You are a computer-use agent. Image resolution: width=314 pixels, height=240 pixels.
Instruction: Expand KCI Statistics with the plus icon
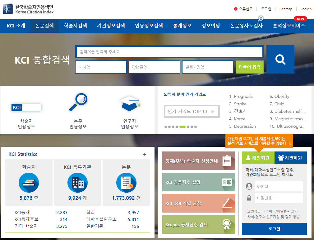[x=145, y=155]
